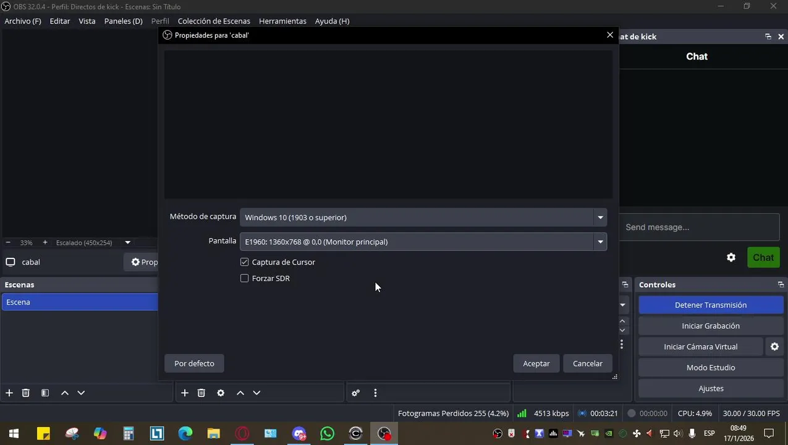Viewport: 788px width, 445px height.
Task: Undock the kick chat panel
Action: (768, 36)
